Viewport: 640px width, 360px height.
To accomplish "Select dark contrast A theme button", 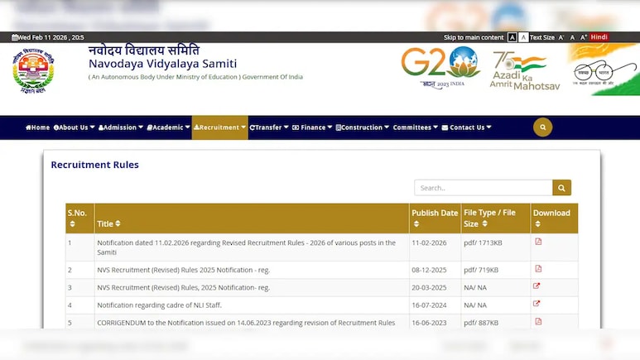I will [x=512, y=37].
